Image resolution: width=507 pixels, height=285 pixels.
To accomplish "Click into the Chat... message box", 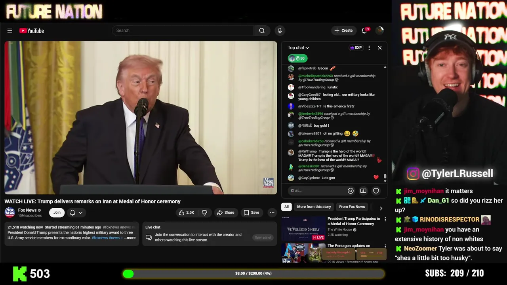I will click(x=317, y=190).
